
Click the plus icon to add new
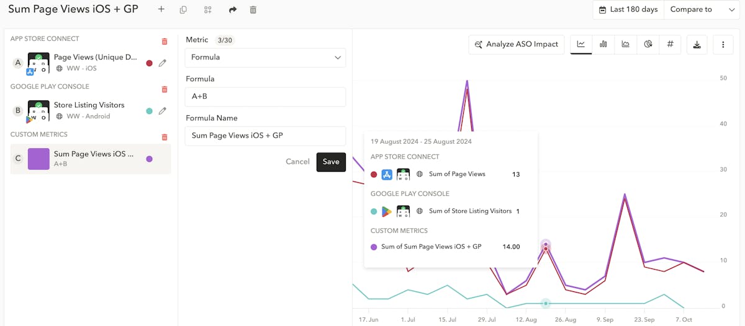pyautogui.click(x=161, y=10)
